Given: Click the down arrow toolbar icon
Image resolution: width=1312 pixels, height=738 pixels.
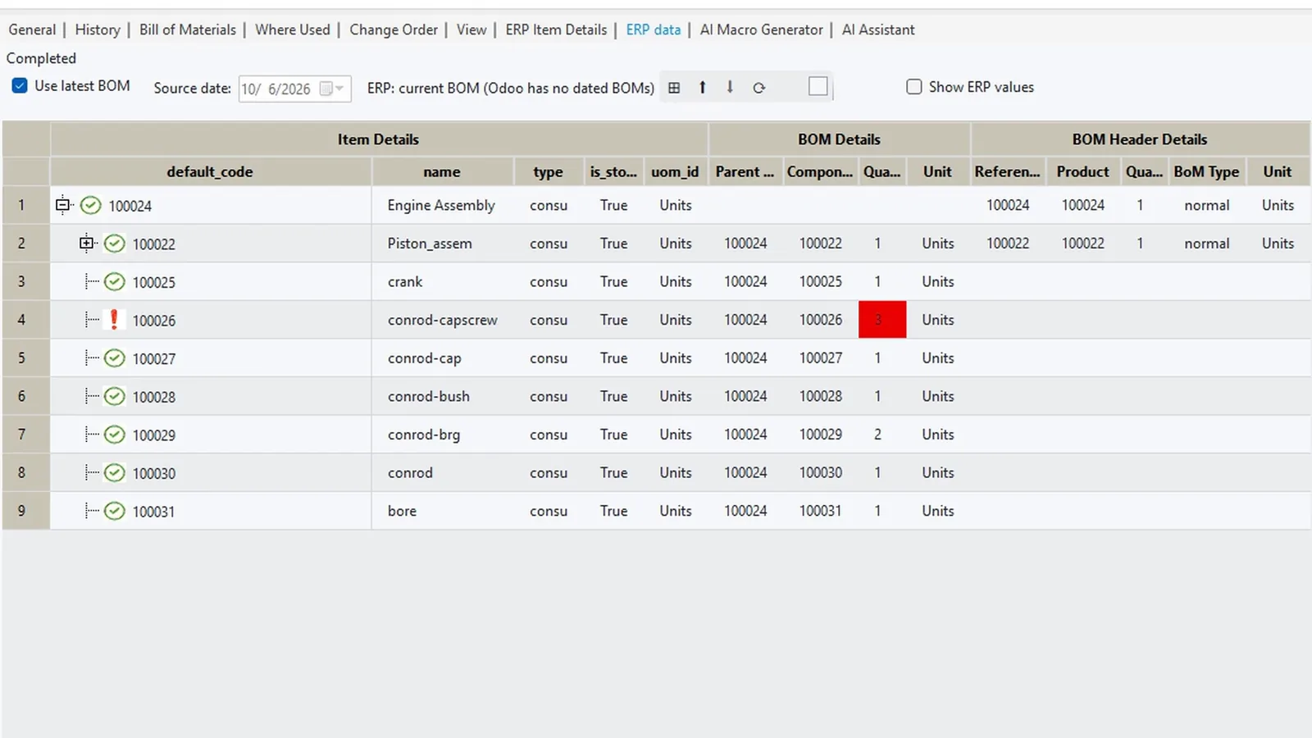Looking at the screenshot, I should tap(730, 87).
